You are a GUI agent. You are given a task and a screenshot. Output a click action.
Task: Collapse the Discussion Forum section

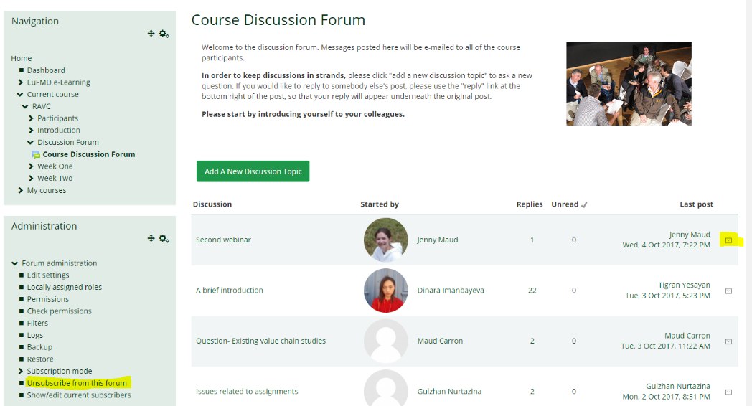coord(30,142)
